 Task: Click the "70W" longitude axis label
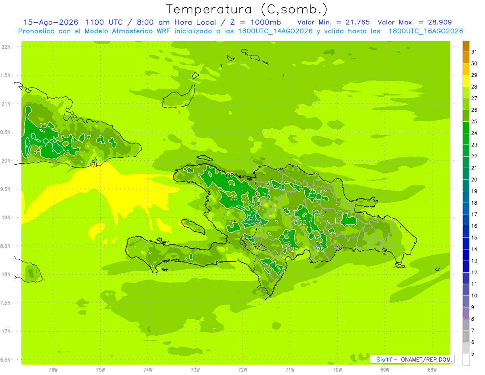[x=337, y=369]
